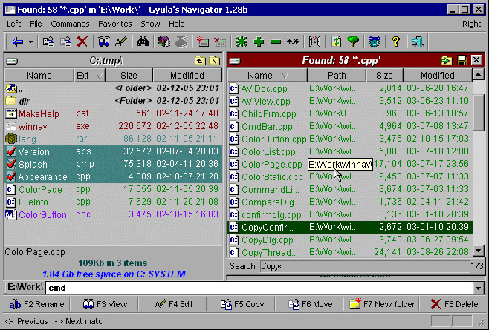
Task: Click the stacked books archive icon
Action: coord(164,42)
